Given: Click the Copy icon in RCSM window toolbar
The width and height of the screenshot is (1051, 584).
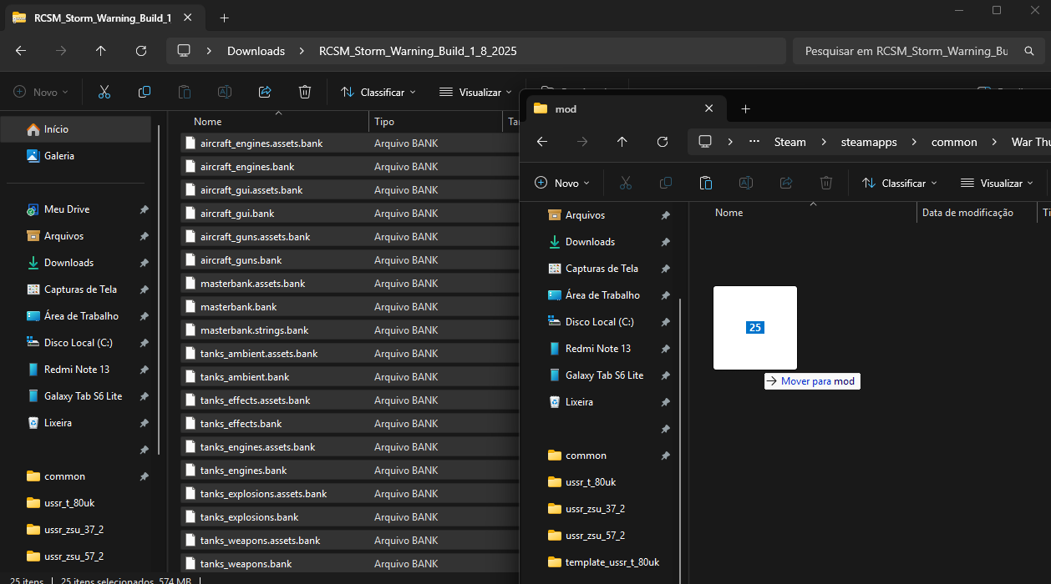Looking at the screenshot, I should [x=145, y=92].
